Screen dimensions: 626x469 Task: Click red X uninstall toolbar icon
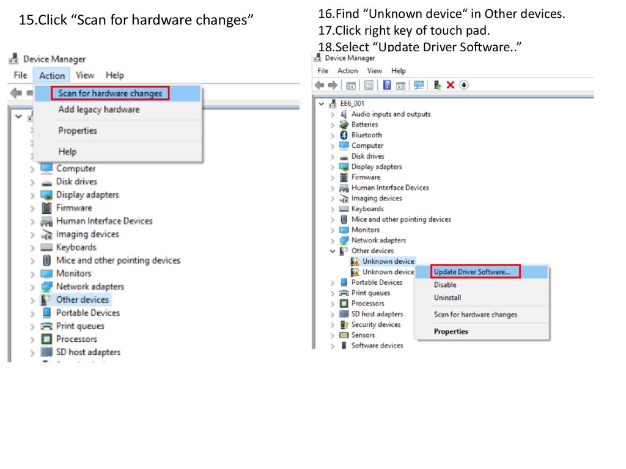[x=451, y=85]
